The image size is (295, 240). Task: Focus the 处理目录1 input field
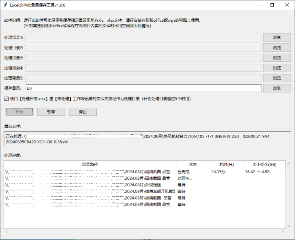coord(143,38)
